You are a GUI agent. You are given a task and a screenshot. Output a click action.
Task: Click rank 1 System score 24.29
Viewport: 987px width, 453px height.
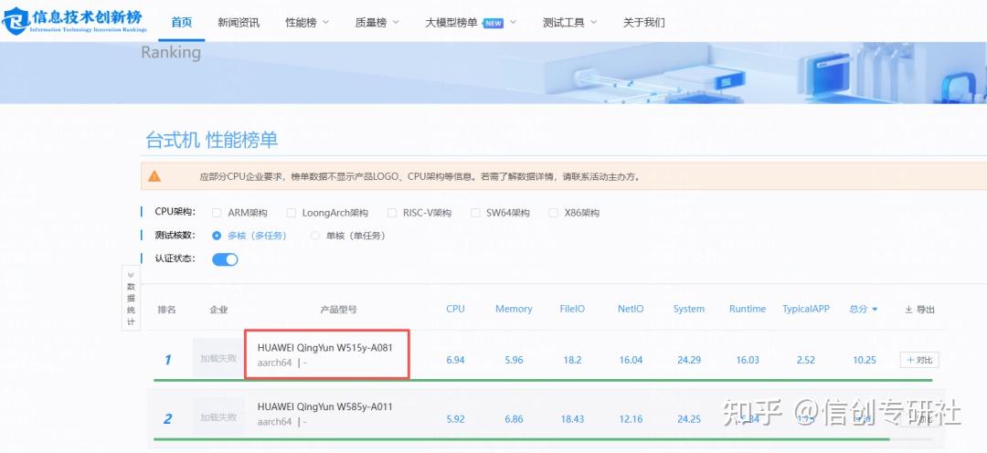[x=689, y=360]
